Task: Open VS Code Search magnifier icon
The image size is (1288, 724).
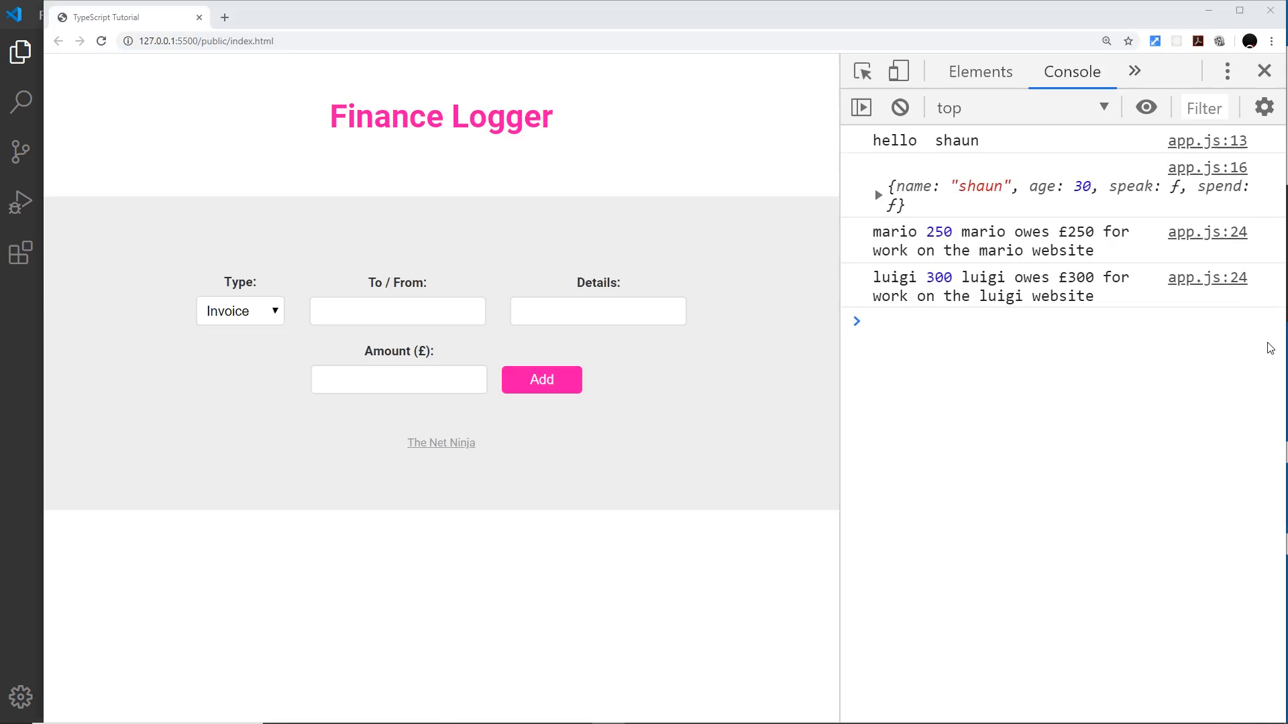Action: coord(21,102)
